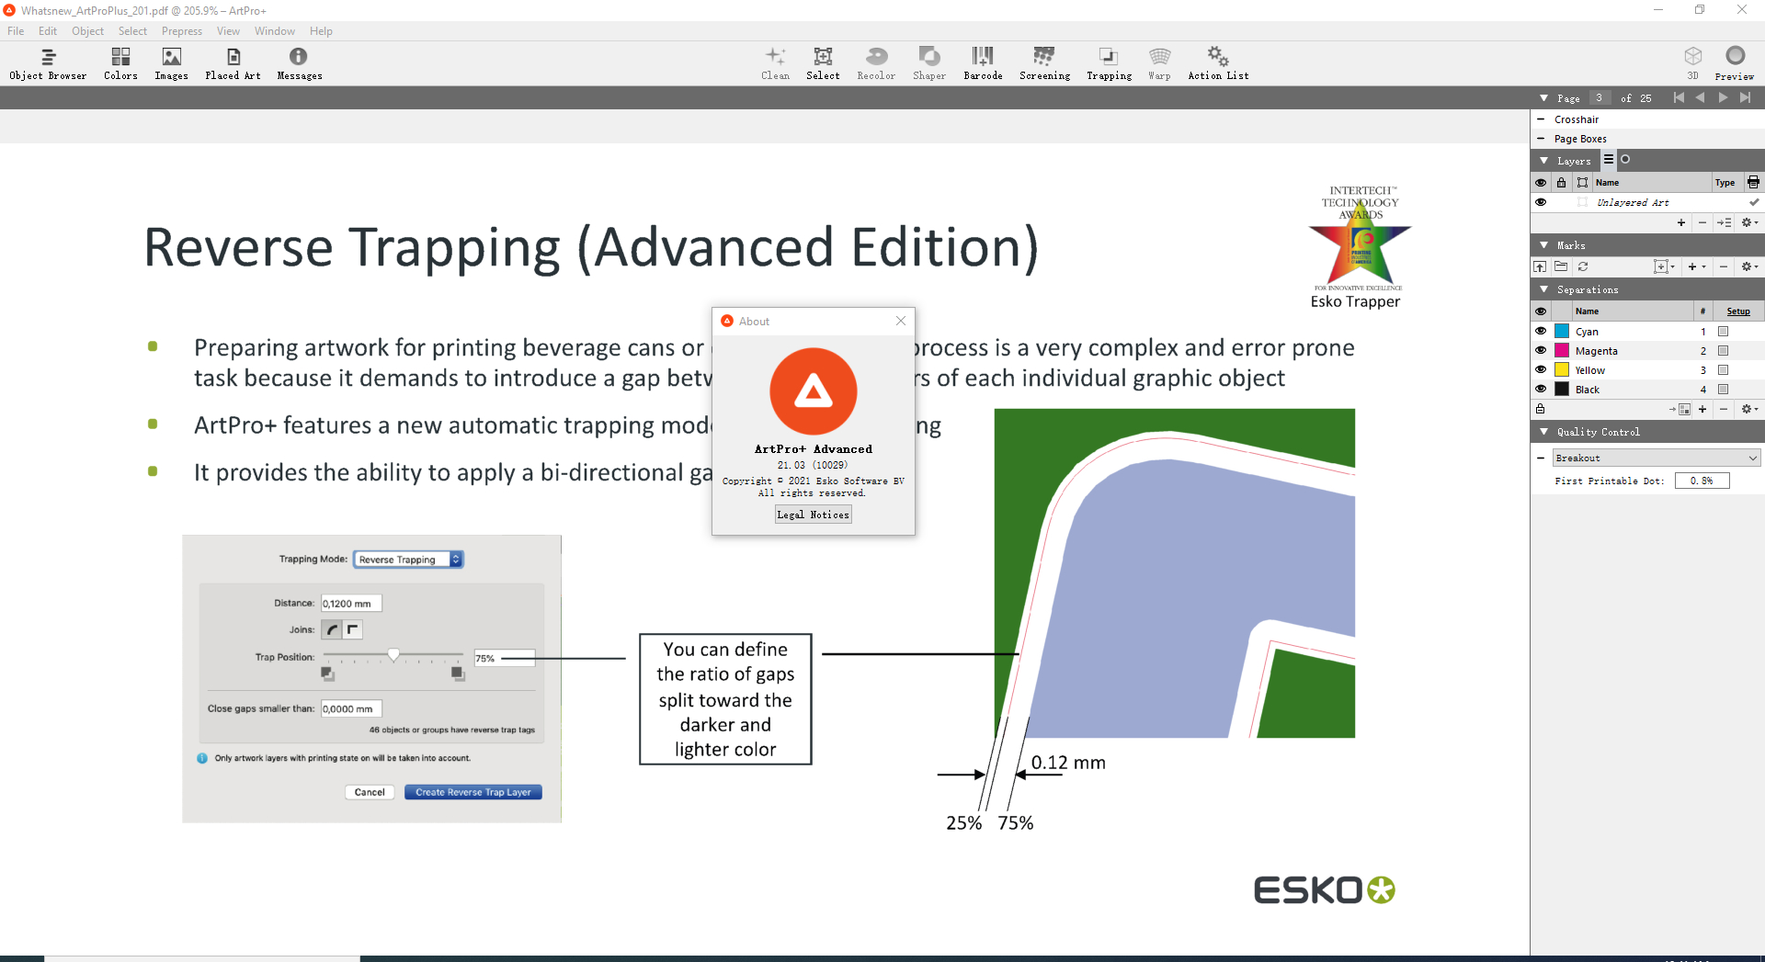Click Legal Notices in About dialog

(814, 515)
